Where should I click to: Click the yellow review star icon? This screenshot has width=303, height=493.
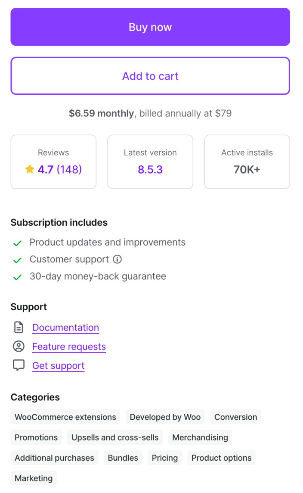point(30,169)
